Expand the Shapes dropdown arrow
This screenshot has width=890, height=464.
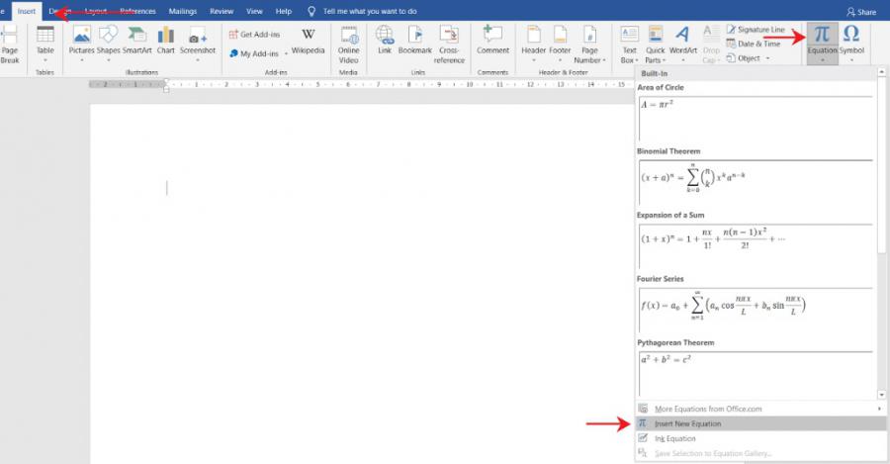click(109, 60)
